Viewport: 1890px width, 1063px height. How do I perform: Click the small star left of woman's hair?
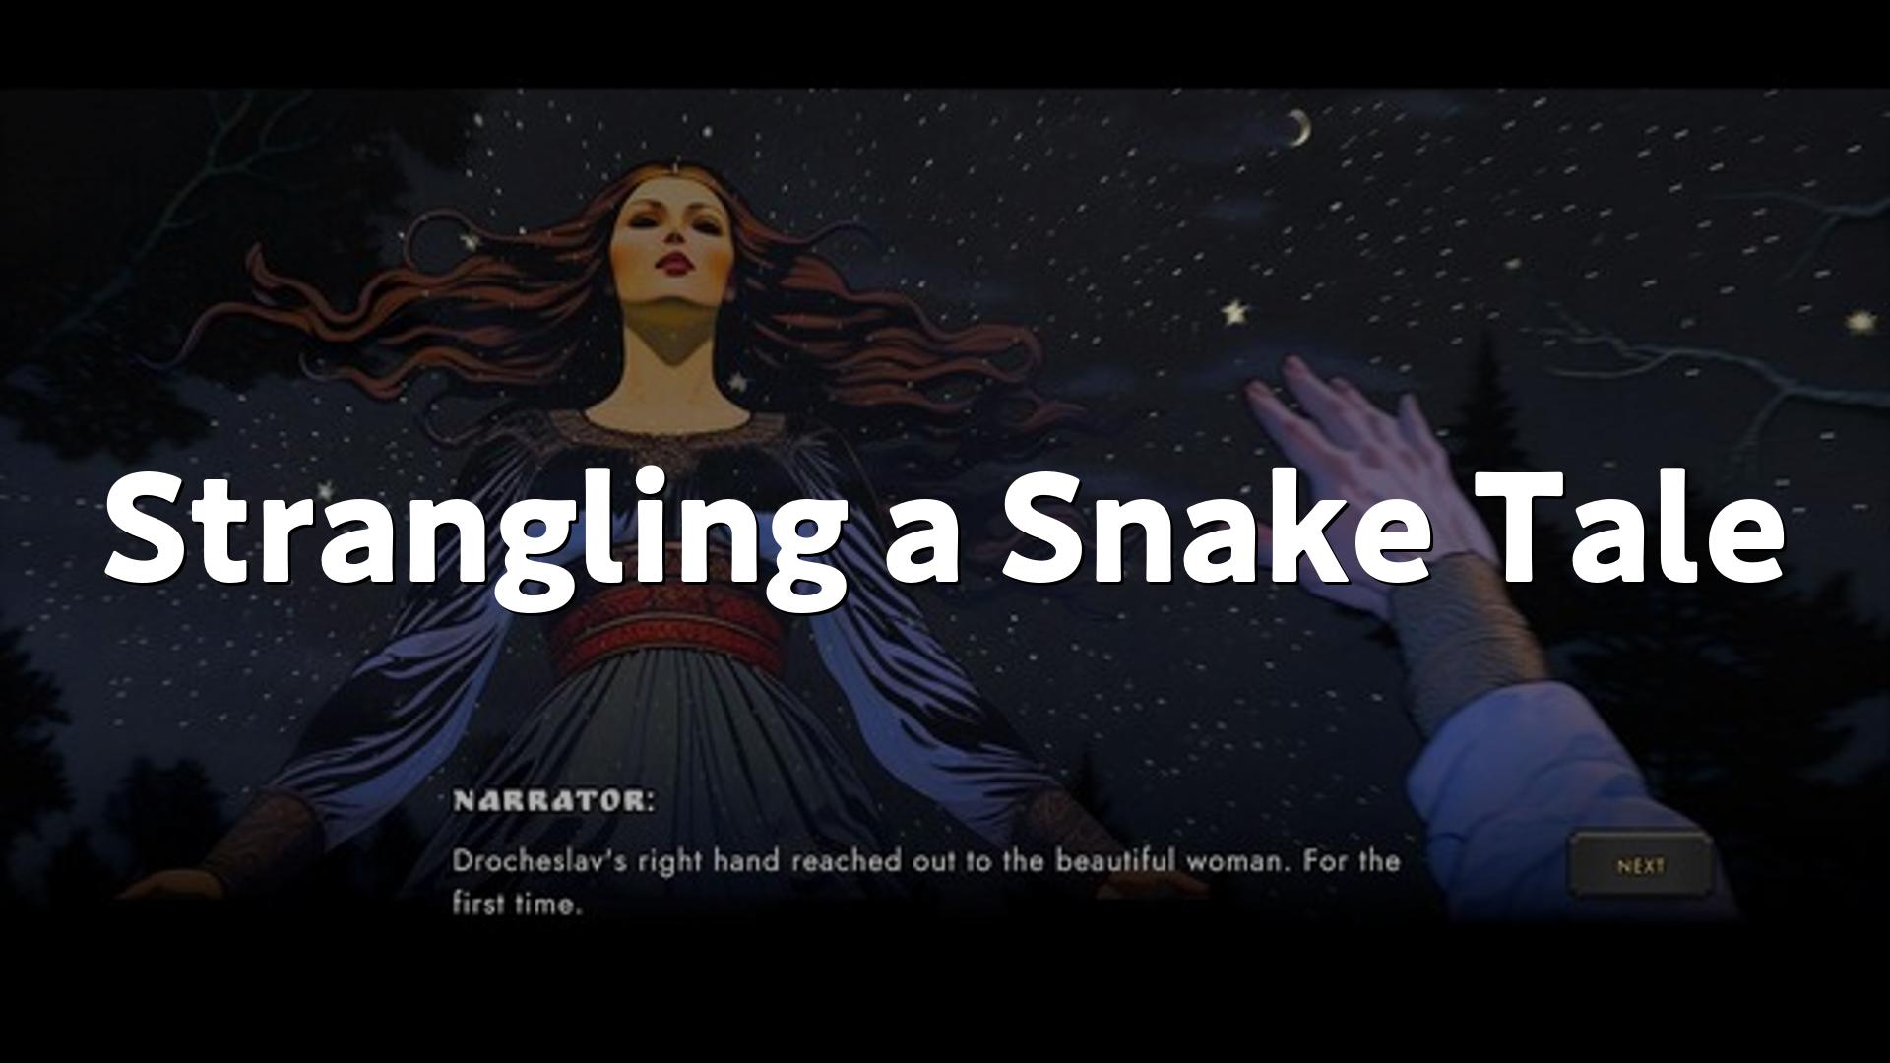click(x=470, y=239)
